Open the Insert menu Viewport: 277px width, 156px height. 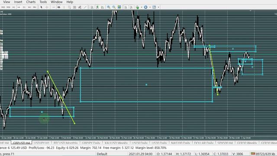coord(18,2)
